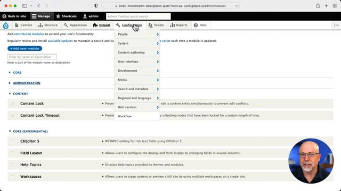This screenshot has height=191, width=341.
Task: Click the Appearance brush icon
Action: coord(66,25)
